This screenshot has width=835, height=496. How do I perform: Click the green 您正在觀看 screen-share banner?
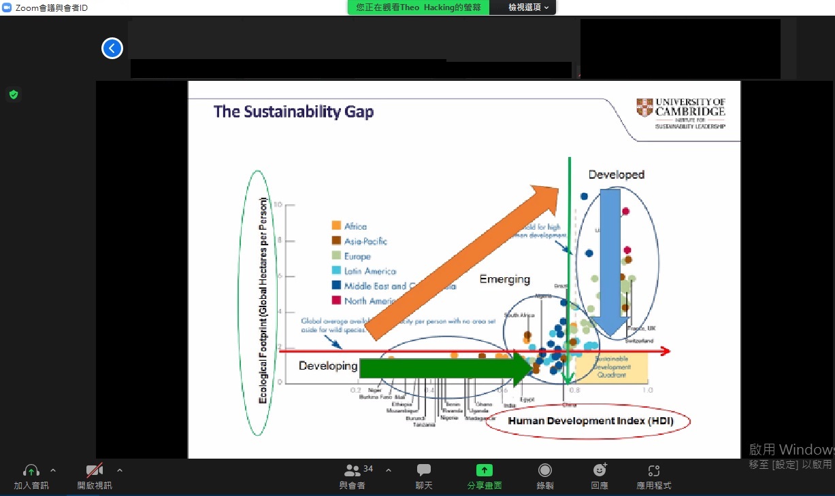point(418,7)
